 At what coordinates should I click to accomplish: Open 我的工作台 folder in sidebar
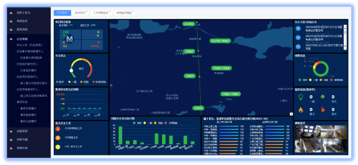tap(24, 13)
